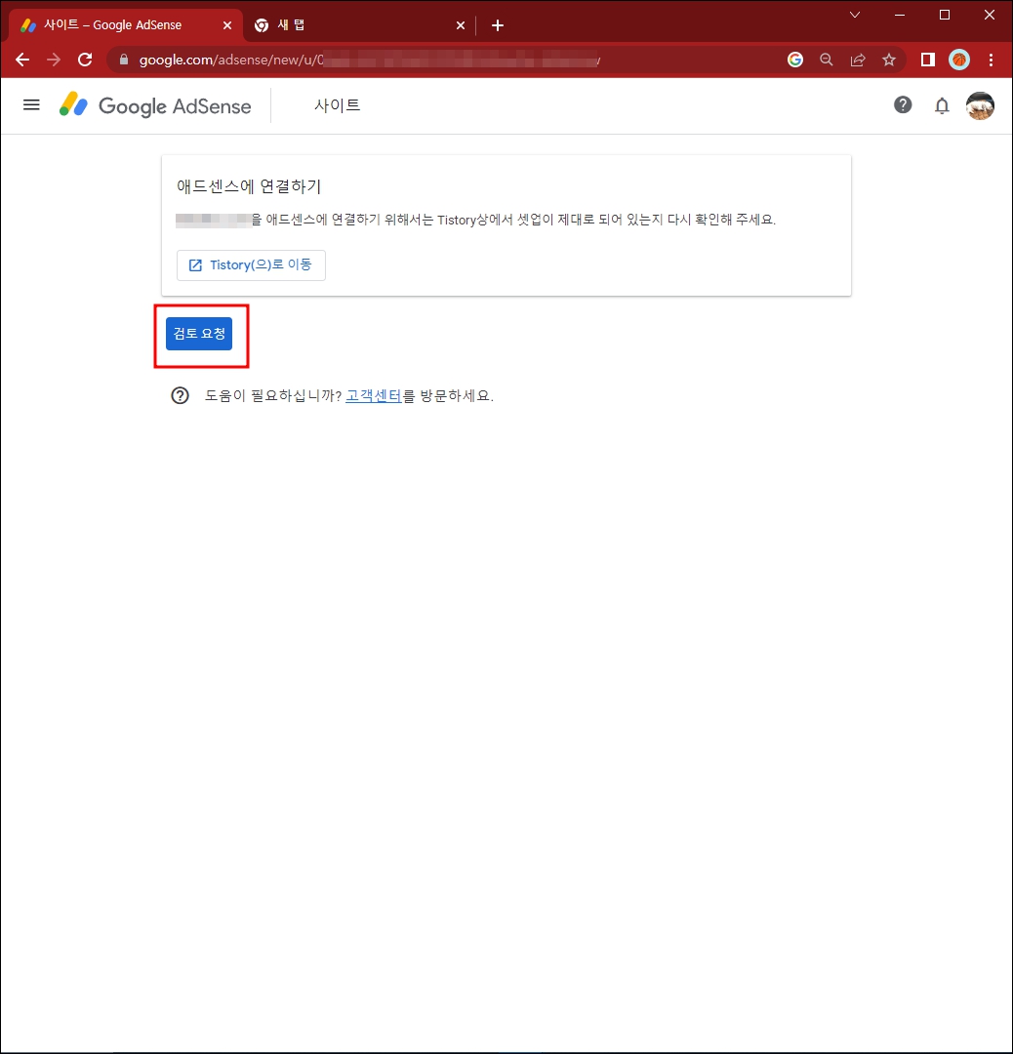This screenshot has width=1013, height=1054.
Task: Switch to the 새 탭 browser tab
Action: coord(342,24)
